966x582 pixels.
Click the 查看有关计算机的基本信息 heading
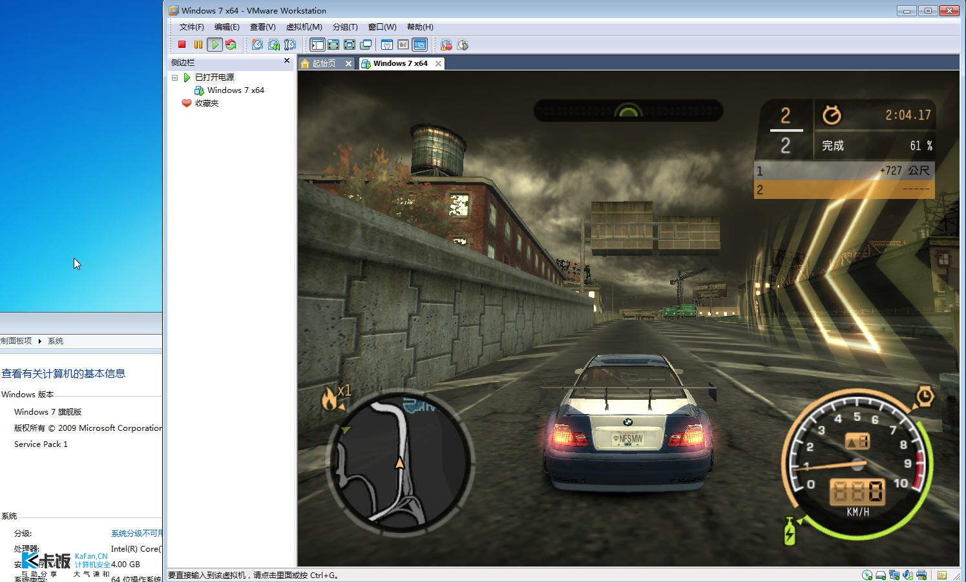coord(63,373)
